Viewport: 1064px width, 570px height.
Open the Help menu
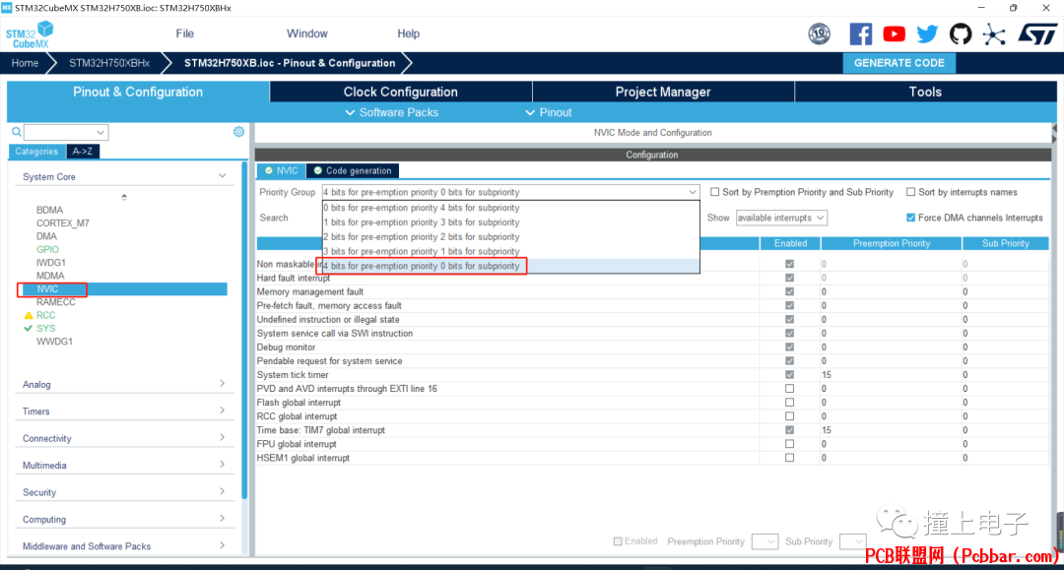[409, 33]
